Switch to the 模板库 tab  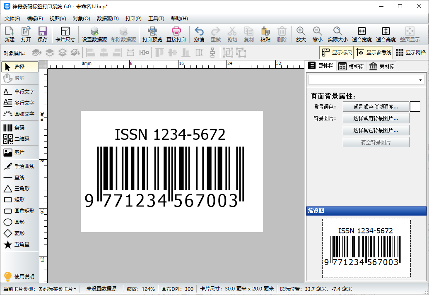351,67
